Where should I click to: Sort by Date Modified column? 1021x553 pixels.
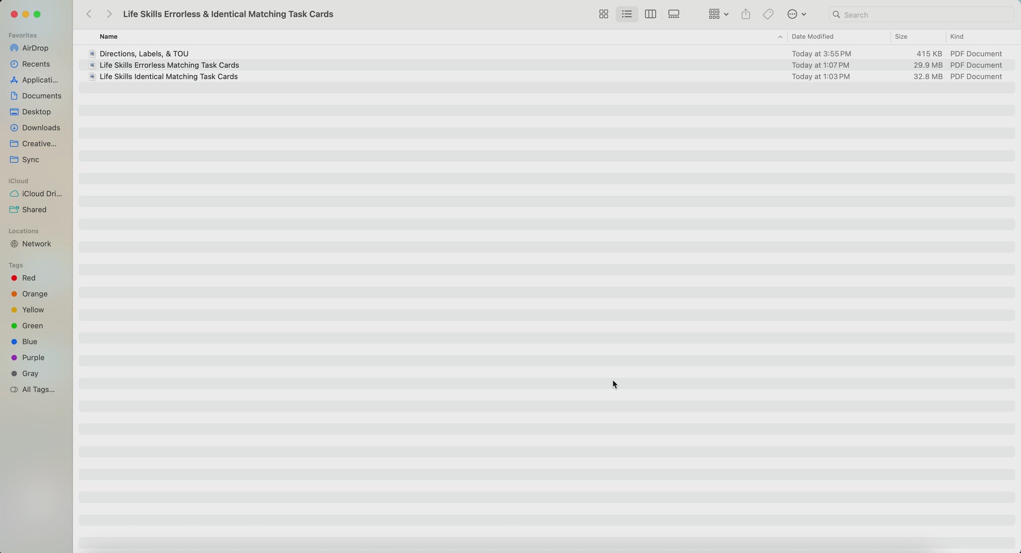812,36
